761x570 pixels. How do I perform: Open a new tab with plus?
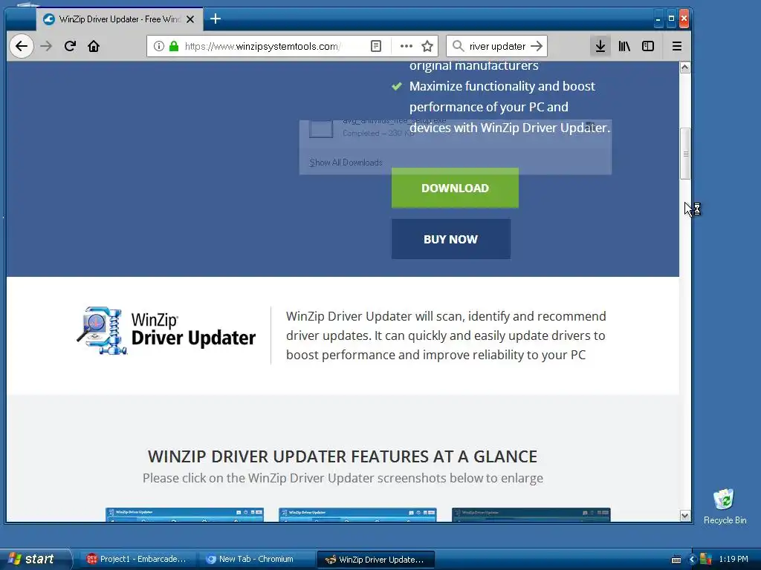[x=216, y=19]
